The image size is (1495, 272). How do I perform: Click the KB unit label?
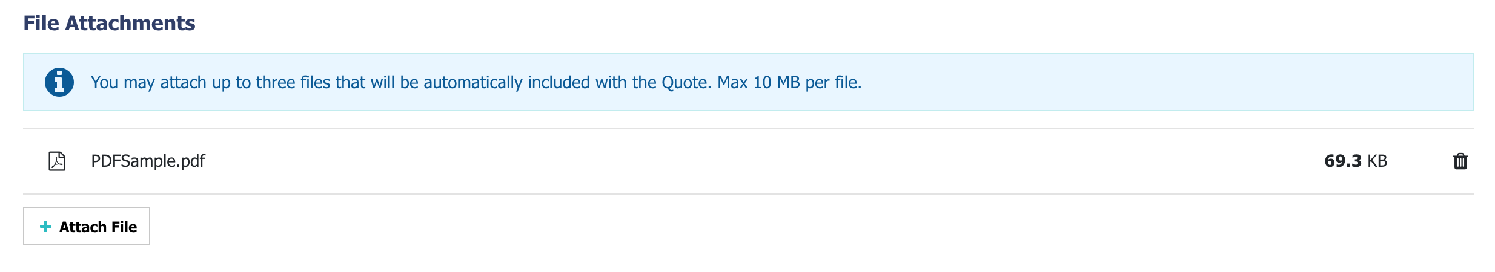[1377, 161]
